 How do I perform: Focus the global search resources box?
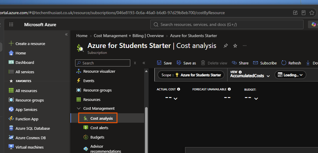tap(227, 24)
